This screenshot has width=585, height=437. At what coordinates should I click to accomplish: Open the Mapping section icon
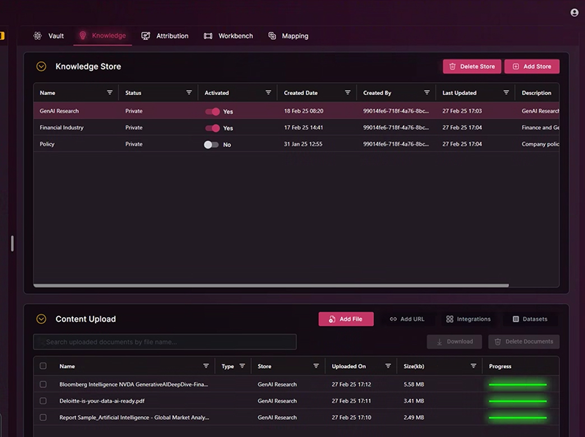click(x=272, y=35)
